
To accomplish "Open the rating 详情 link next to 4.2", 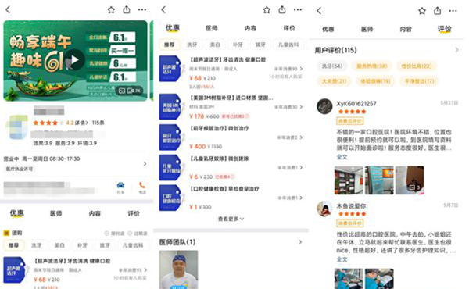I will tap(81, 123).
